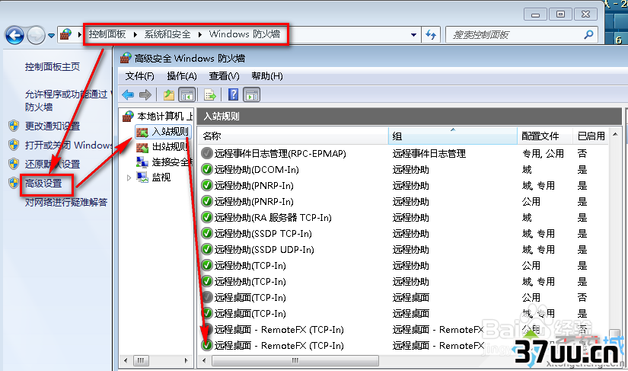Click the Up one level folder icon
Image resolution: width=628 pixels, height=371 pixels.
point(169,95)
